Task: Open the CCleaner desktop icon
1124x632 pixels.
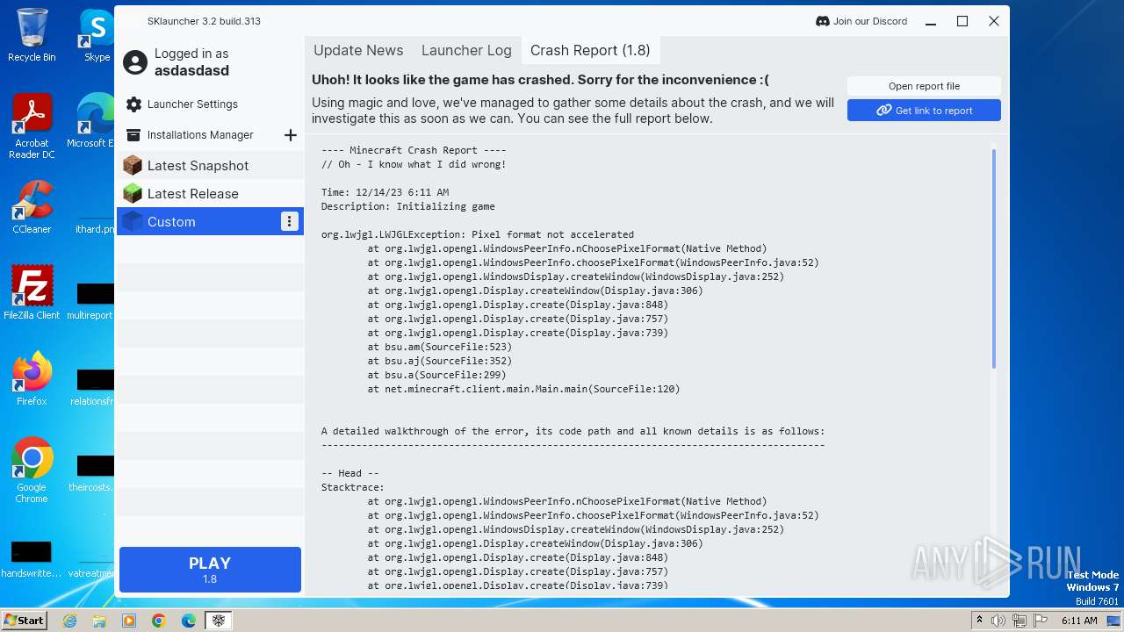Action: coord(32,207)
